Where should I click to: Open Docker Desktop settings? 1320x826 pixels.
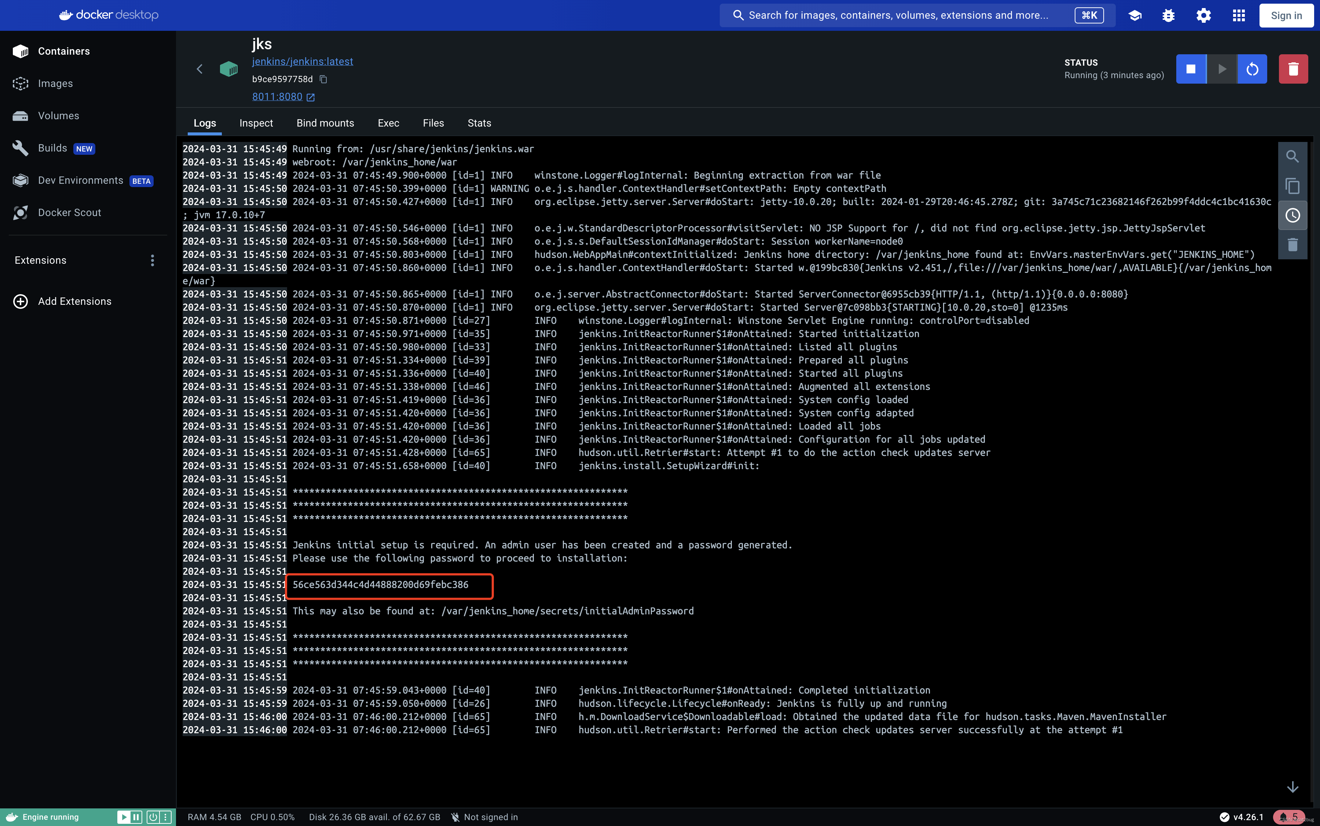click(1203, 15)
